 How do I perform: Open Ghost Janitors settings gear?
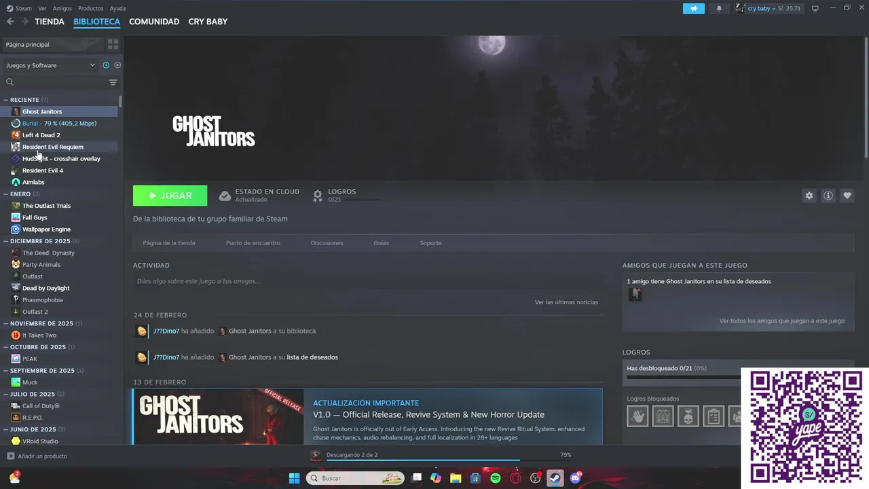[809, 196]
